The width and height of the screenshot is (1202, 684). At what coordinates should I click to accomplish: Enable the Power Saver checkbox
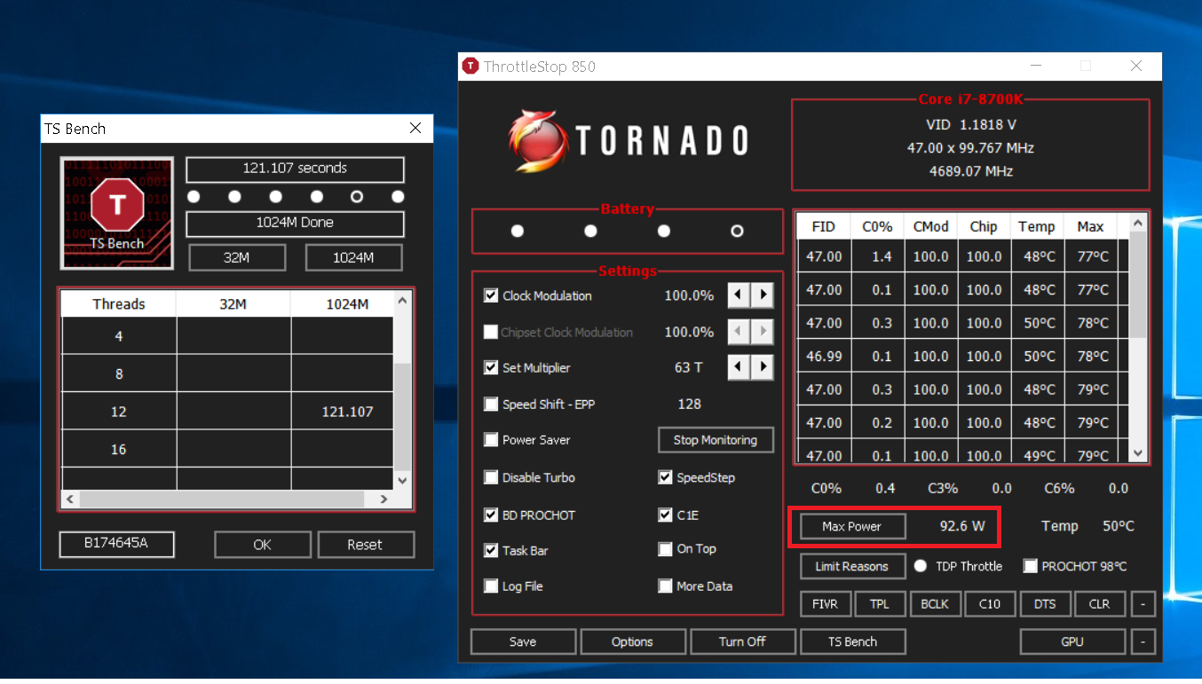click(491, 439)
